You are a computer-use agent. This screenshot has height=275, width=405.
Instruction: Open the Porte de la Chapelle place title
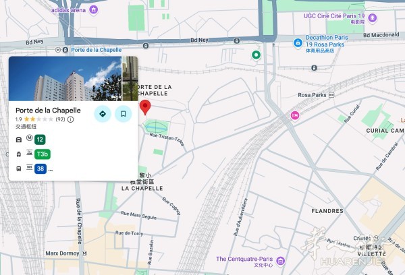coord(48,111)
